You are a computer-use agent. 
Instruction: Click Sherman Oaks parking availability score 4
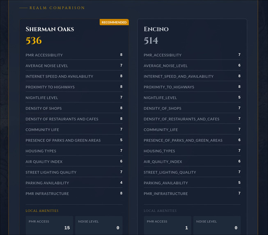click(121, 183)
